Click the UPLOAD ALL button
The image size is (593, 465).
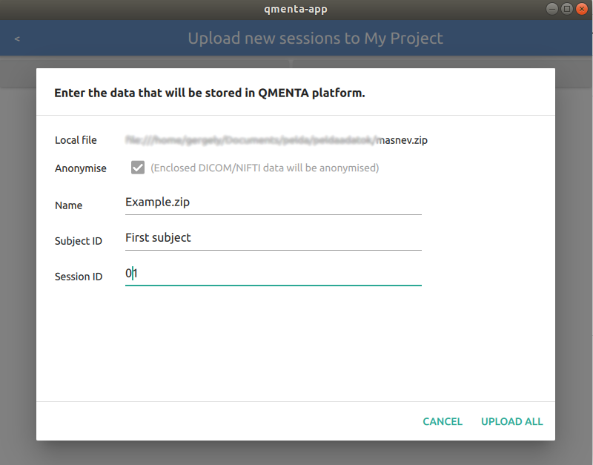511,421
